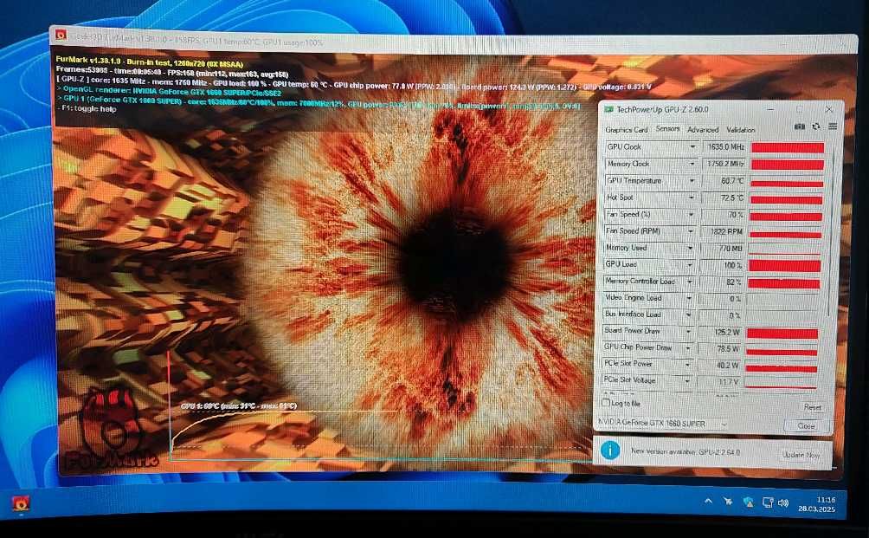Viewport: 869px width, 538px height.
Task: Open the network tray icon
Action: tap(767, 502)
